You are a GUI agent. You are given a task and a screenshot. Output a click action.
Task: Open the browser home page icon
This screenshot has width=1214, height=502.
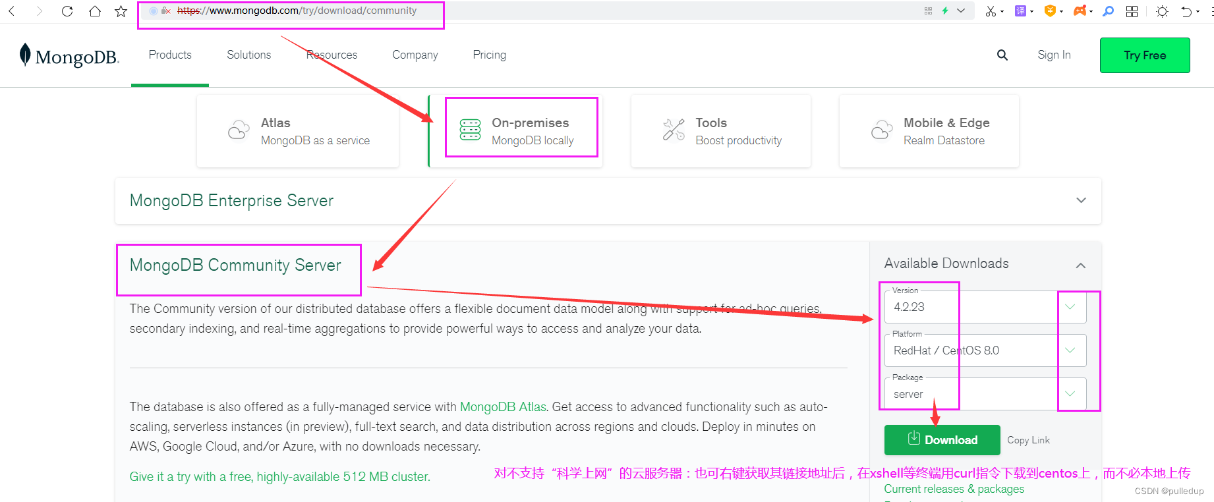pyautogui.click(x=95, y=11)
